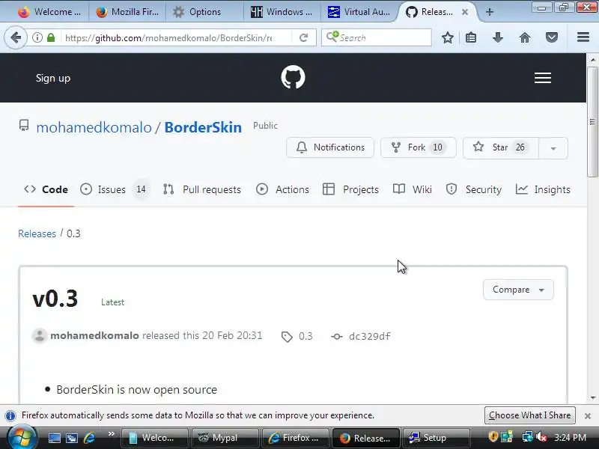The image size is (599, 449).
Task: Open the Security tab
Action: pyautogui.click(x=473, y=189)
